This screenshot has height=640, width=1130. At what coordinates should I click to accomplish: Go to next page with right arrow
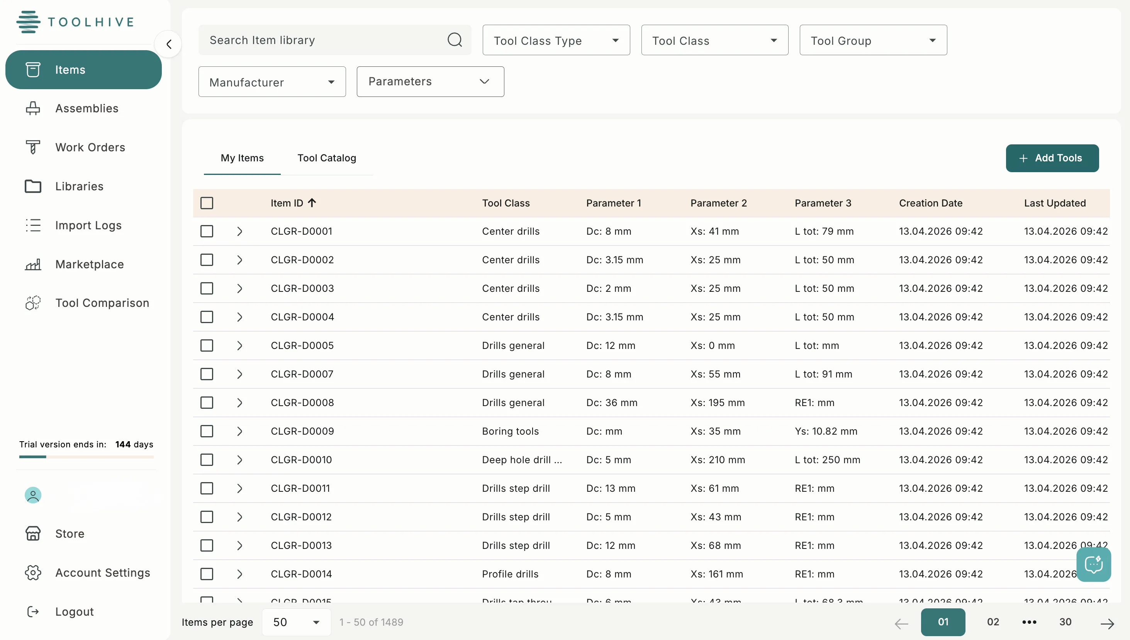1107,623
